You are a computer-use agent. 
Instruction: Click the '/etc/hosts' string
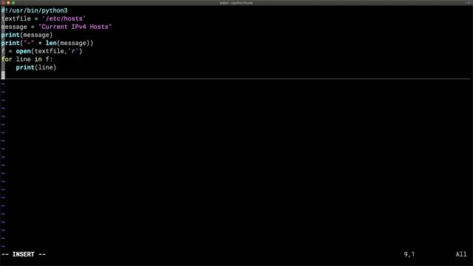[64, 18]
